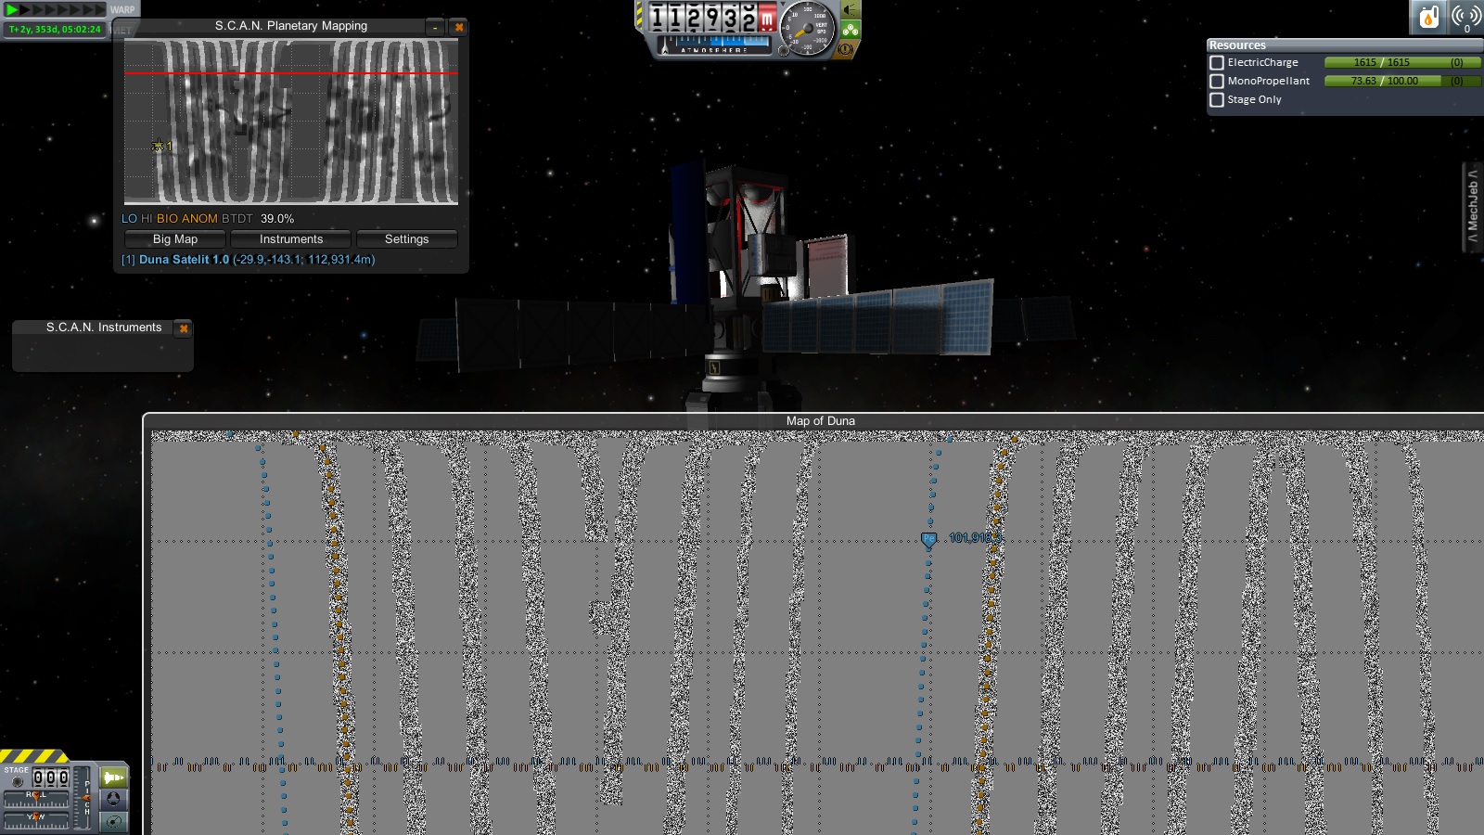
Task: Click the satellite marker on small map
Action: tap(158, 146)
